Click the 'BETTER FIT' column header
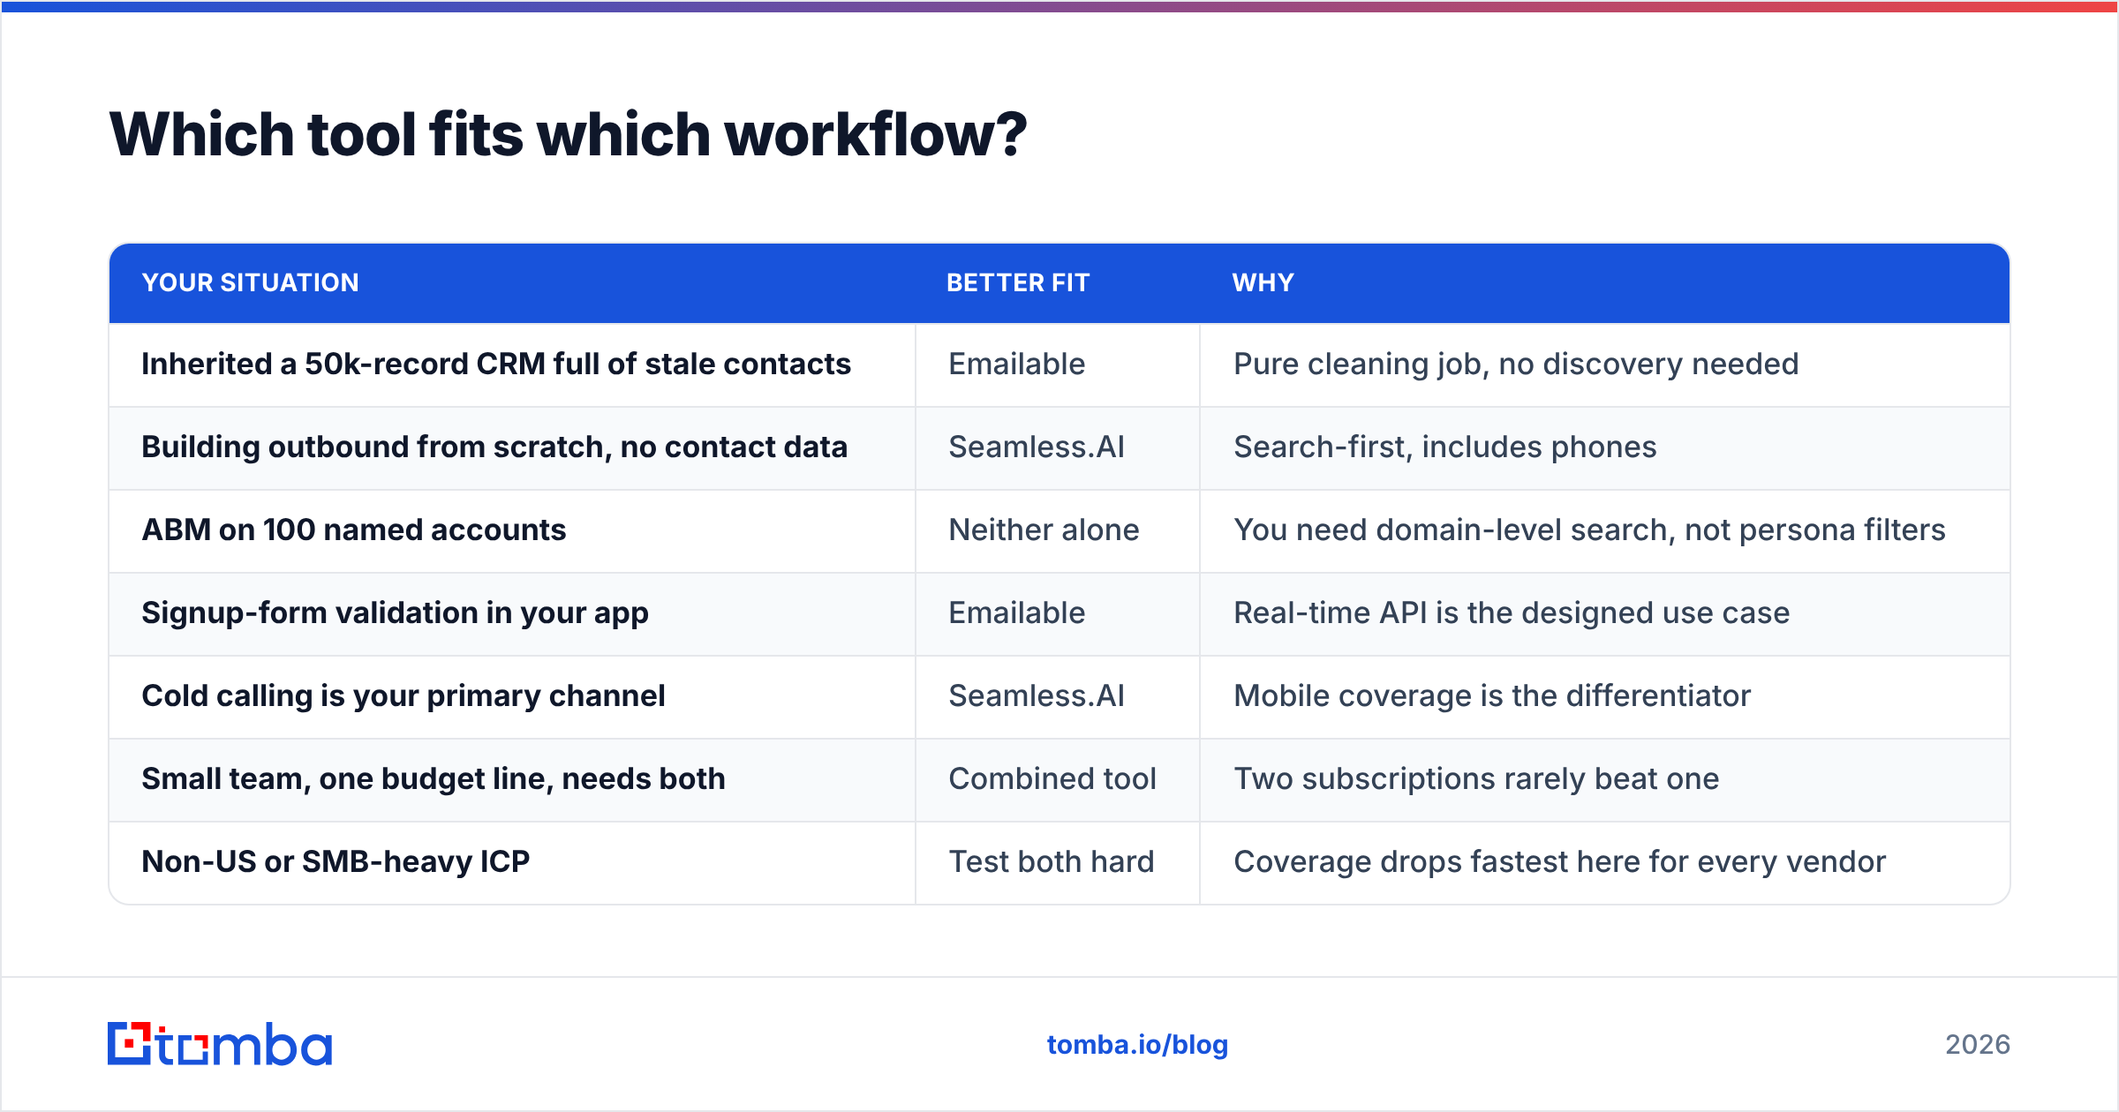This screenshot has height=1112, width=2119. coord(1018,282)
